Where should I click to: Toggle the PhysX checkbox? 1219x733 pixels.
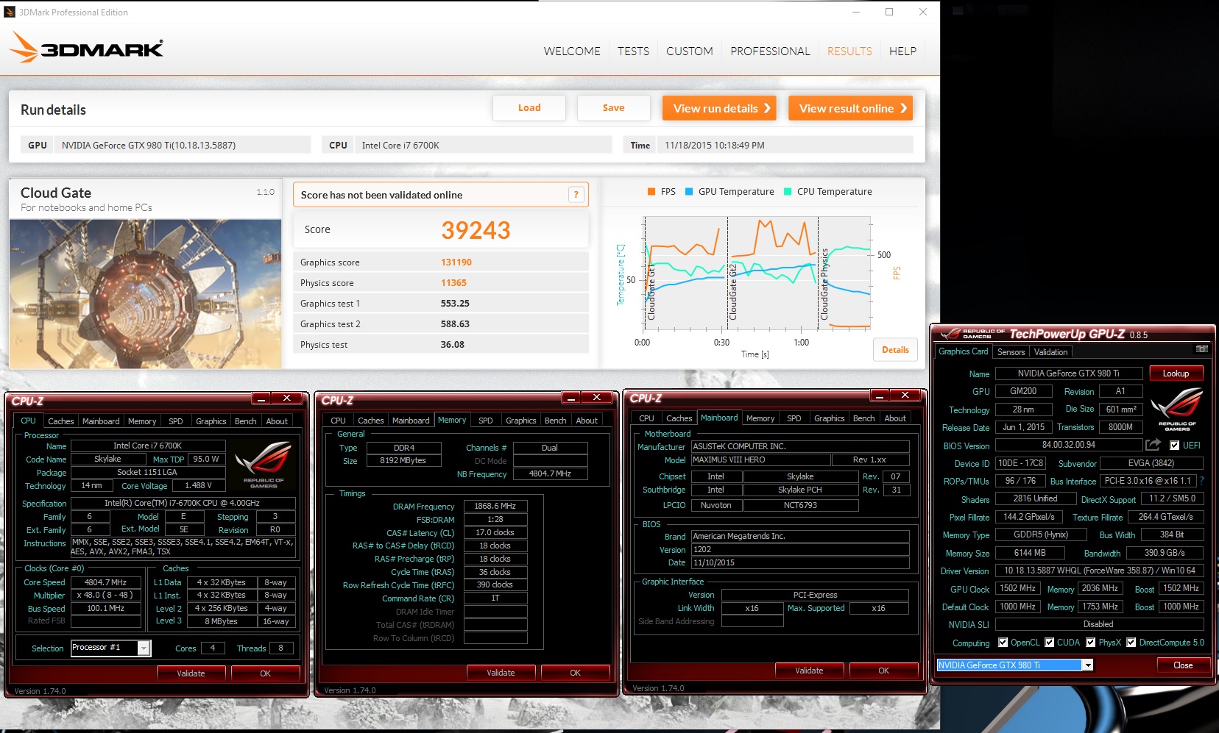[1090, 643]
